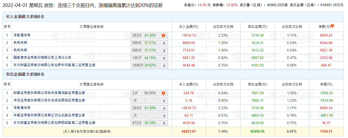
Task: Click the help icon beside 净额(万) header
Action: (332, 26)
